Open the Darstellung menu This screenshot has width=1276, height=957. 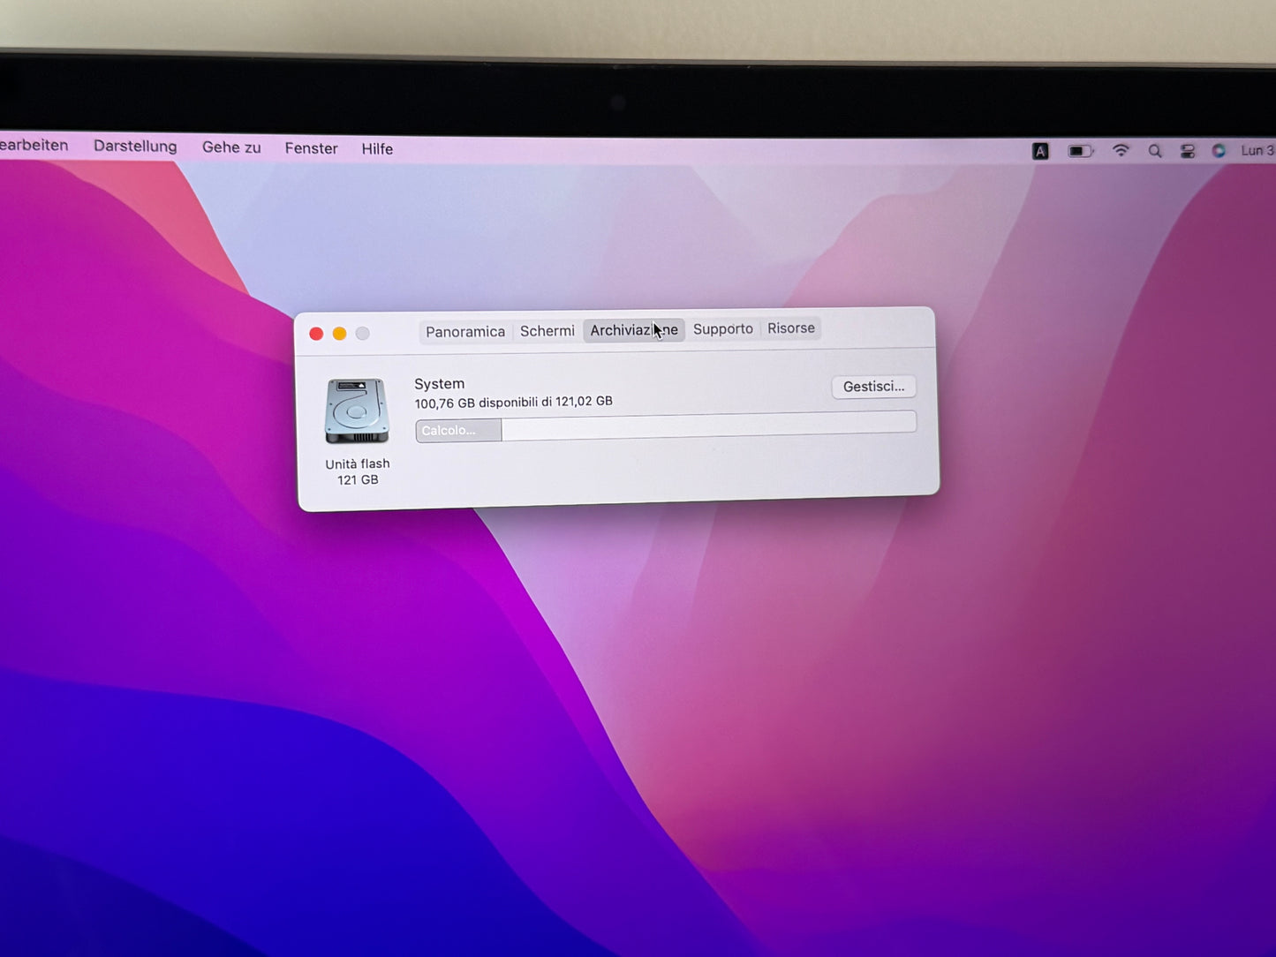click(x=135, y=147)
